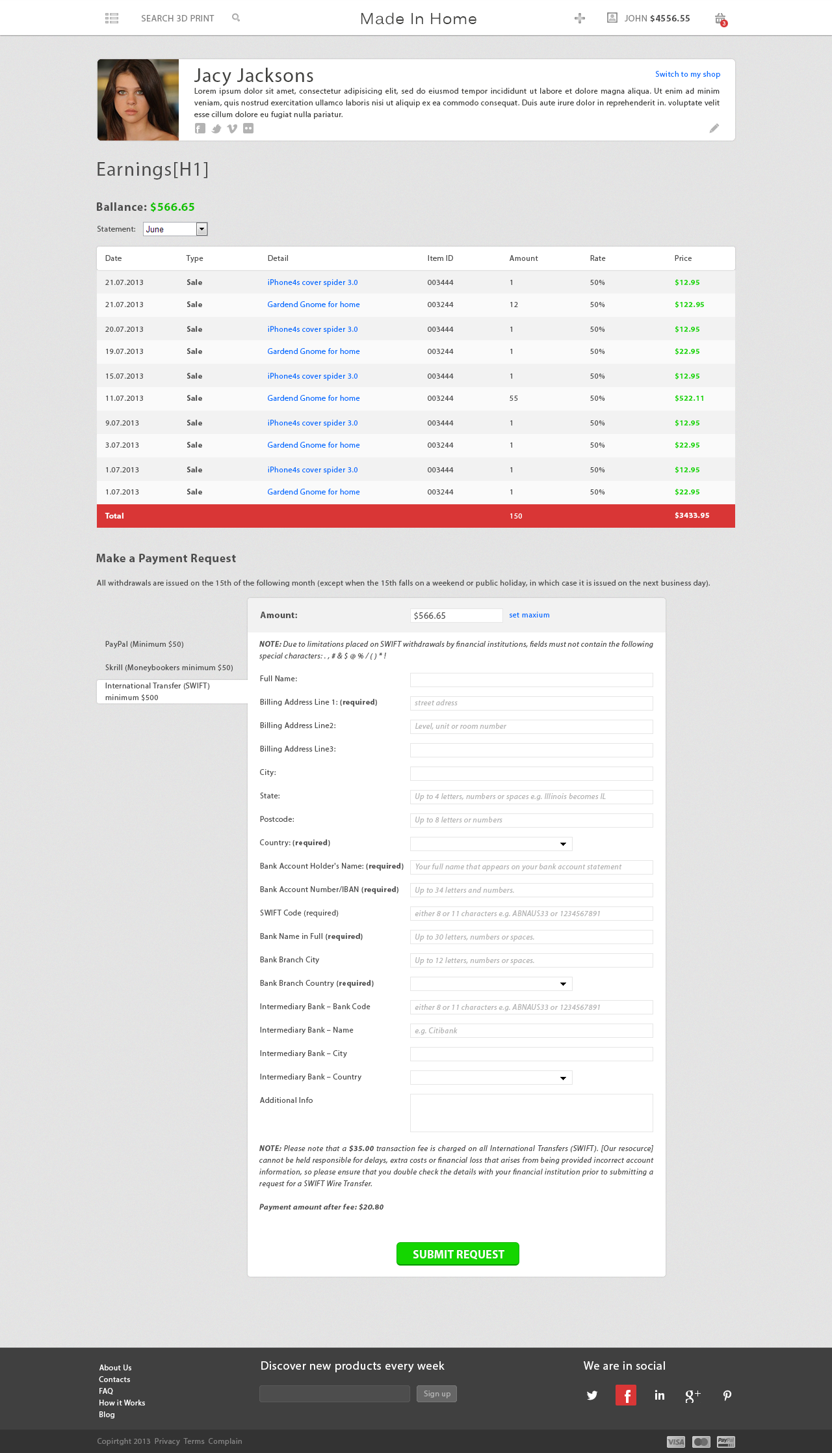Click the pencil edit profile icon

(x=714, y=128)
